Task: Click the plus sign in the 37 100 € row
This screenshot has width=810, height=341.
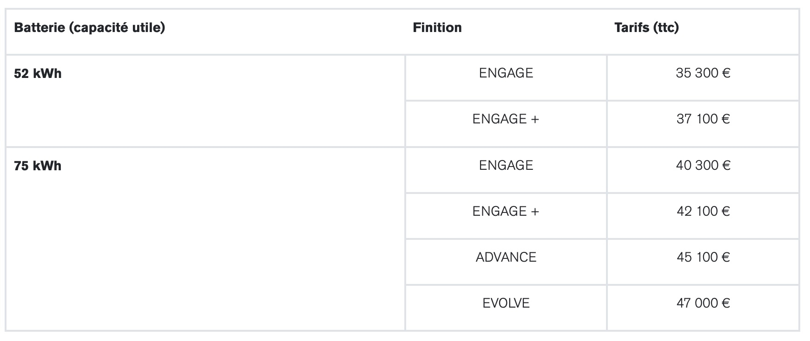Action: 535,120
